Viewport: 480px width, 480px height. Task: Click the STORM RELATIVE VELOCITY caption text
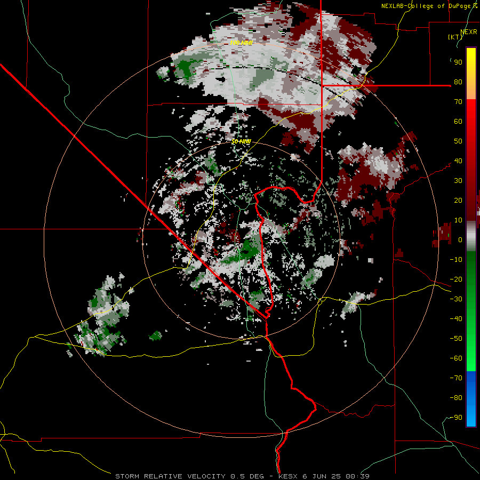[x=171, y=476]
